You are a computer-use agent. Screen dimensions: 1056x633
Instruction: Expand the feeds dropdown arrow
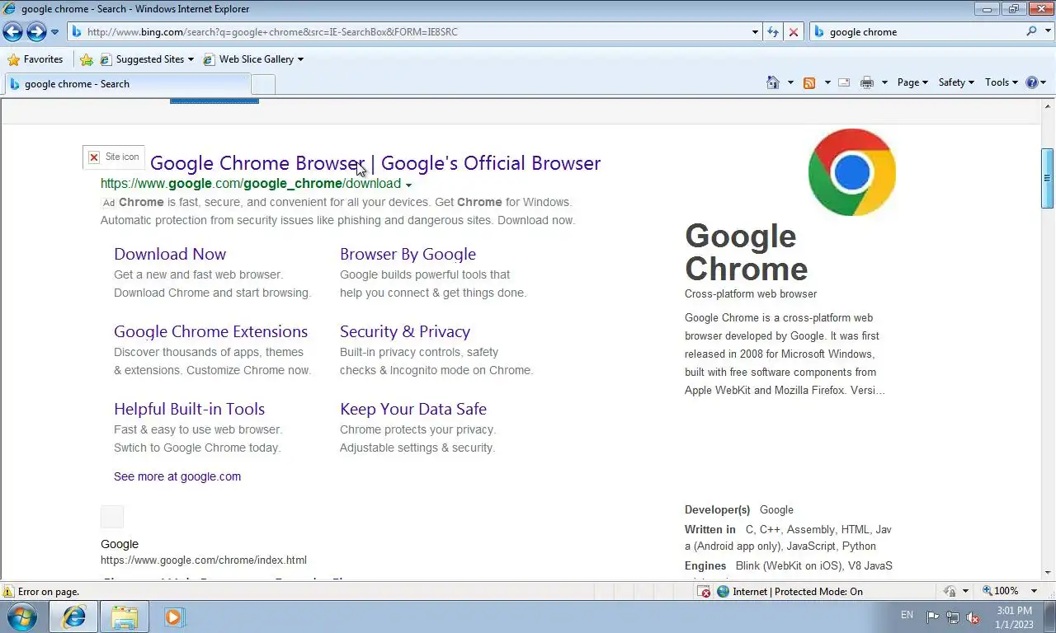click(827, 82)
